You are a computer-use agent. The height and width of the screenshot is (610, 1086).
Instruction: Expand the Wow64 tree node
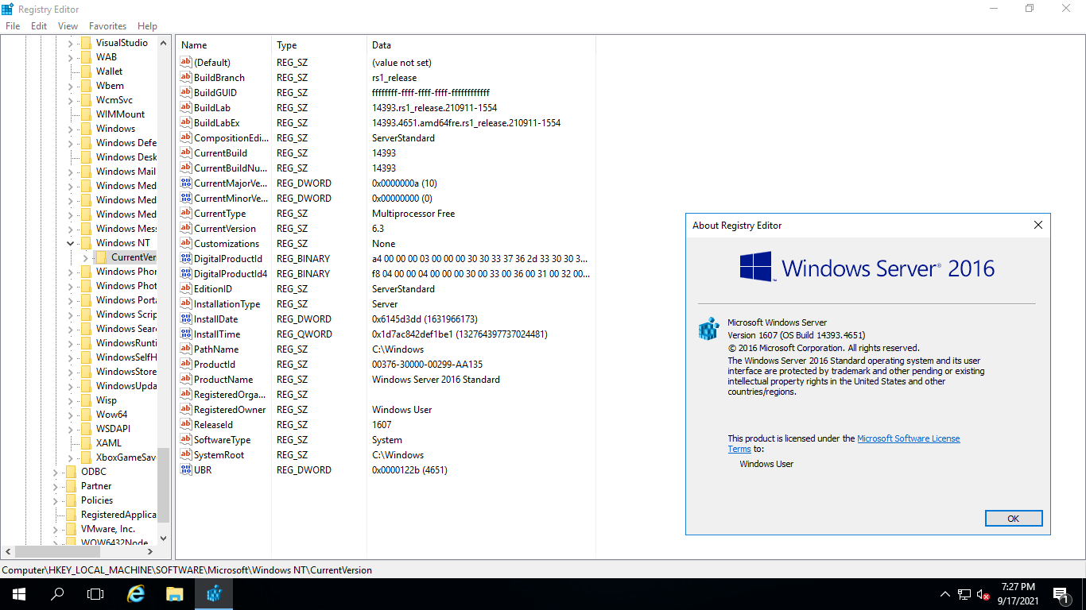click(70, 415)
